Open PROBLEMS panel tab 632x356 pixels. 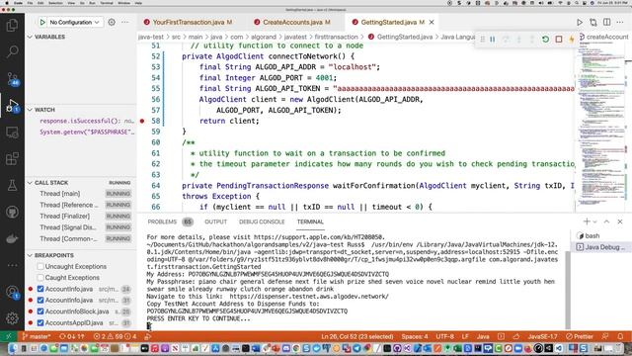(170, 222)
